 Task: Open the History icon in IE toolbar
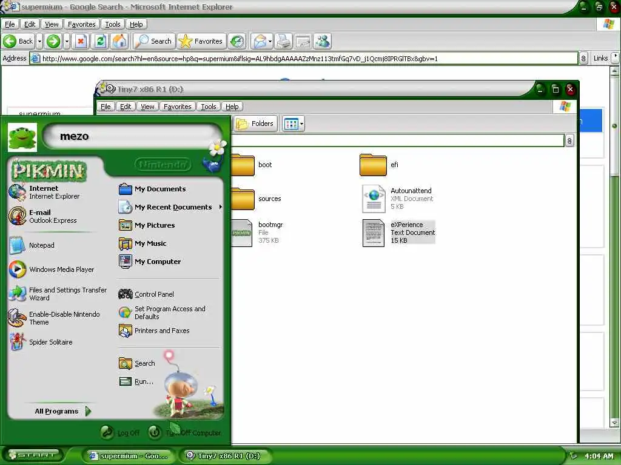pyautogui.click(x=237, y=41)
